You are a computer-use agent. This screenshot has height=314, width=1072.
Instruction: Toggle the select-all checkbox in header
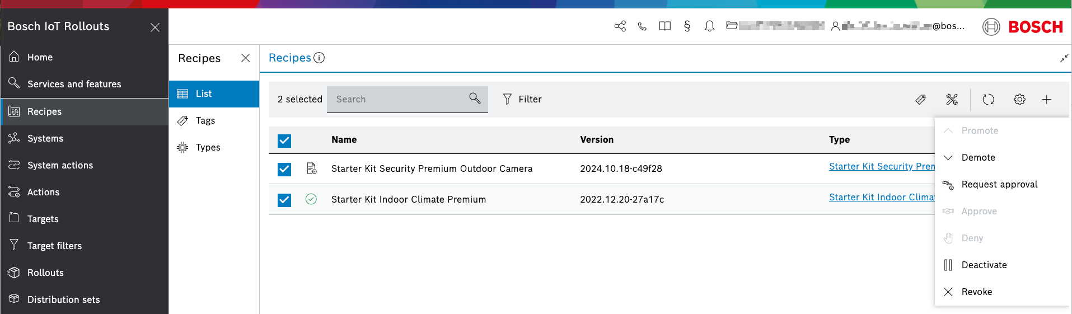pyautogui.click(x=284, y=140)
